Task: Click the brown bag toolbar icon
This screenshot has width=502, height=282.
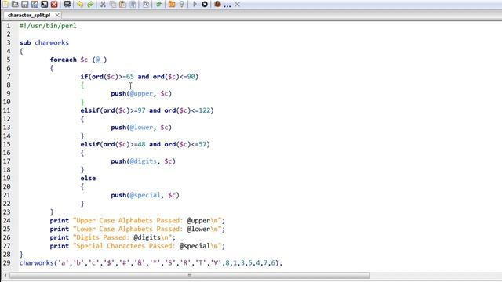Action: coord(218,4)
